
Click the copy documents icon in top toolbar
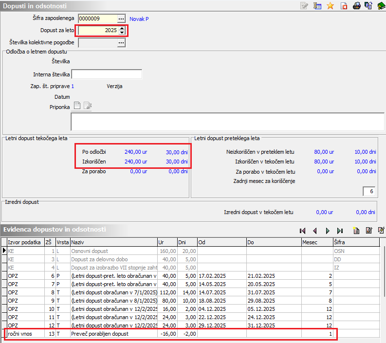[368, 6]
